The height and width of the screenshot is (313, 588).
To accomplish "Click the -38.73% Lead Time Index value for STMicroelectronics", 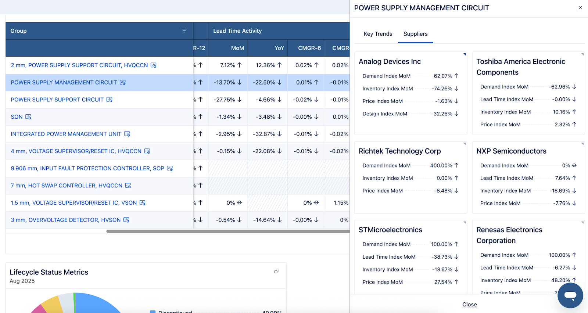I will 442,257.
